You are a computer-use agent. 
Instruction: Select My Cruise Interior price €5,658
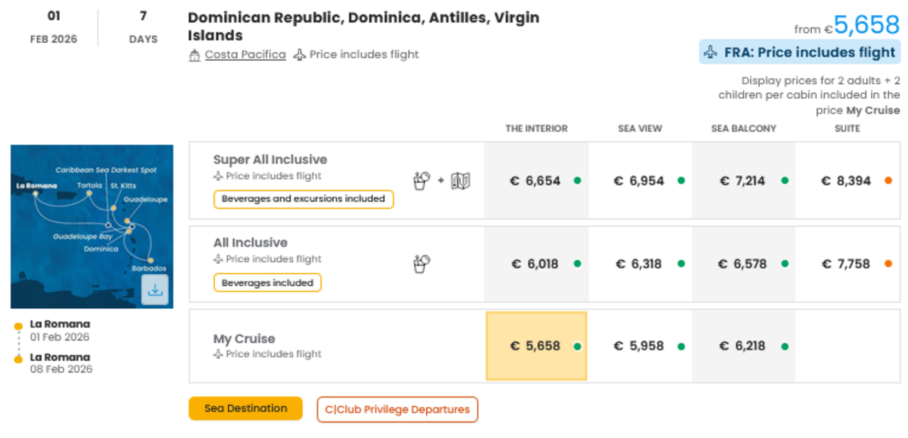pos(536,346)
